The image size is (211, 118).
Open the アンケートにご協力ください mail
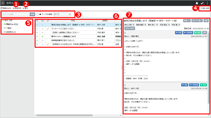coord(63,29)
